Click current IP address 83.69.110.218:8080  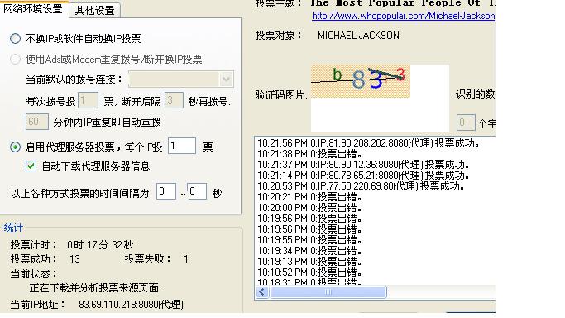(132, 305)
